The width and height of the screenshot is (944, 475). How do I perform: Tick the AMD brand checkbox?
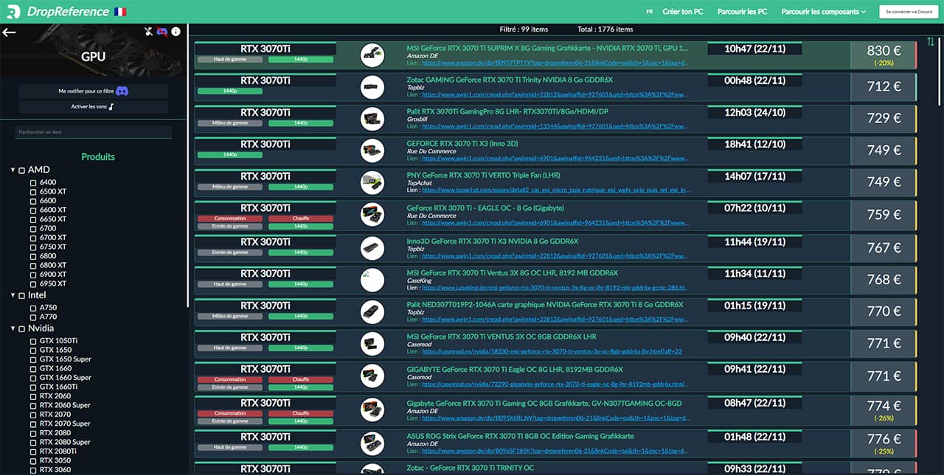[22, 170]
